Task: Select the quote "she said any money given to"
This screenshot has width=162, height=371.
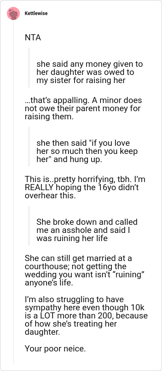Action: (90, 64)
